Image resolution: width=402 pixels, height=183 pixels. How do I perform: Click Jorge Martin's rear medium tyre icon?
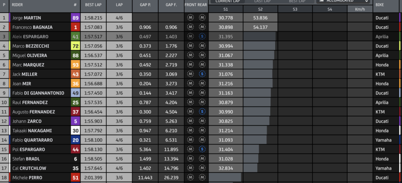click(x=202, y=18)
